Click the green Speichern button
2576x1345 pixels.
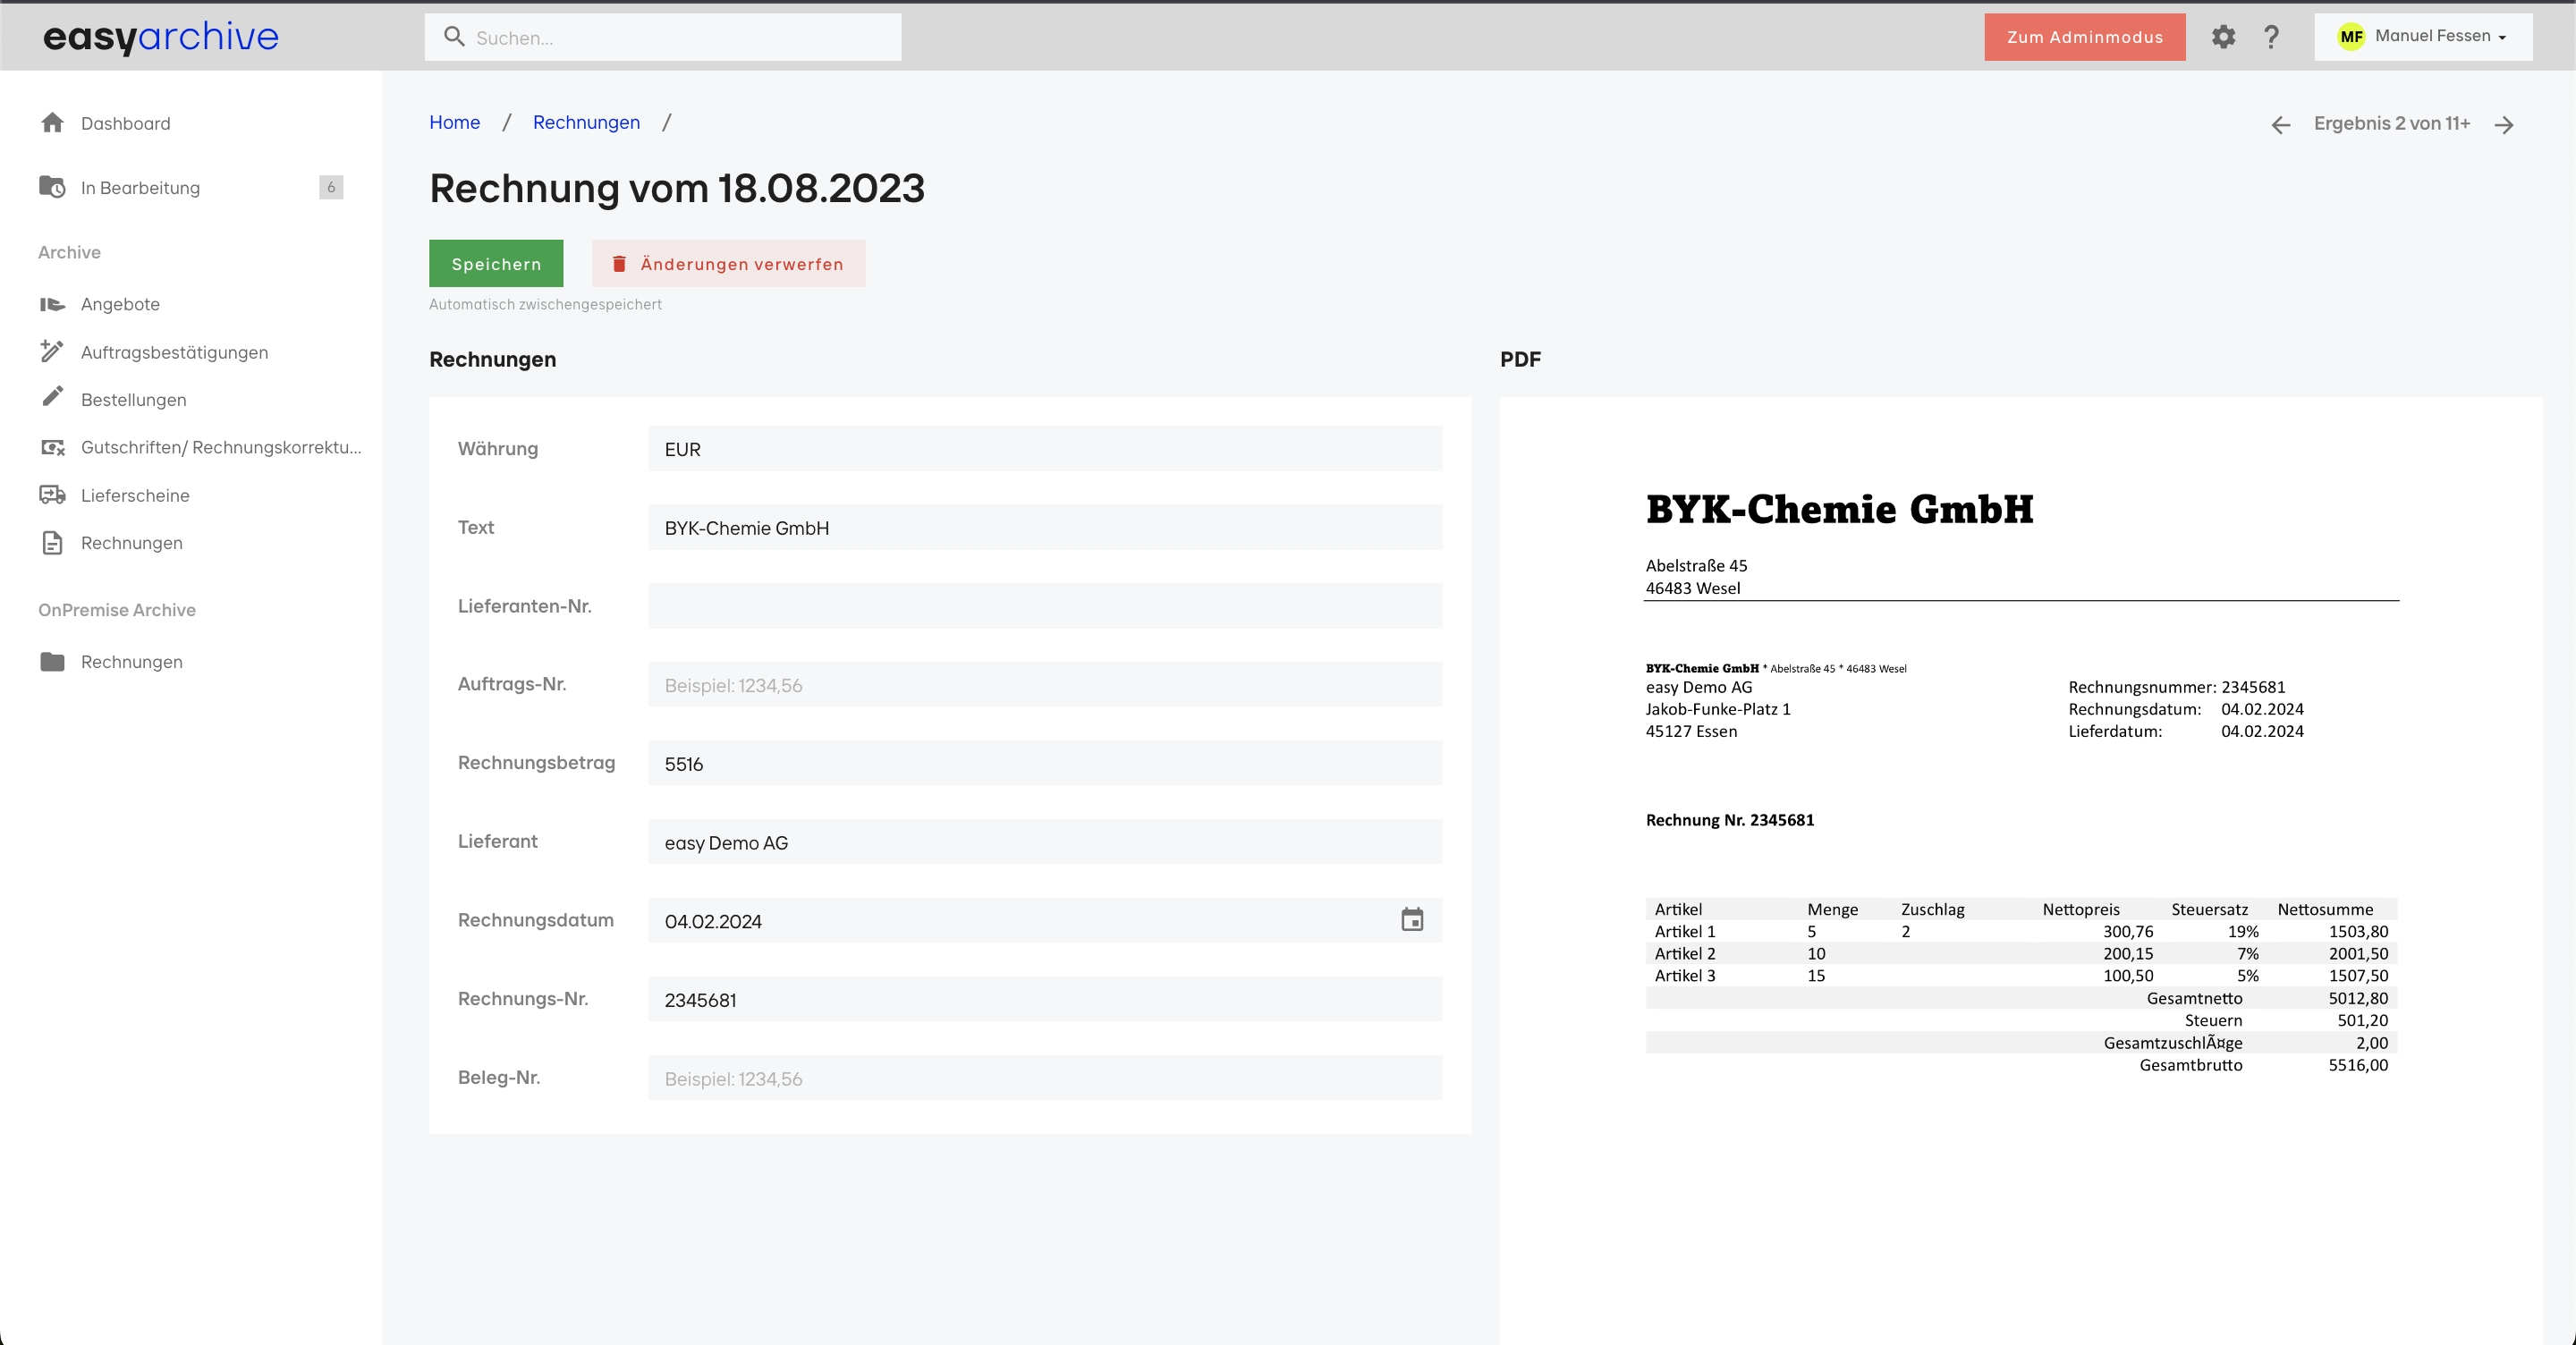tap(496, 264)
